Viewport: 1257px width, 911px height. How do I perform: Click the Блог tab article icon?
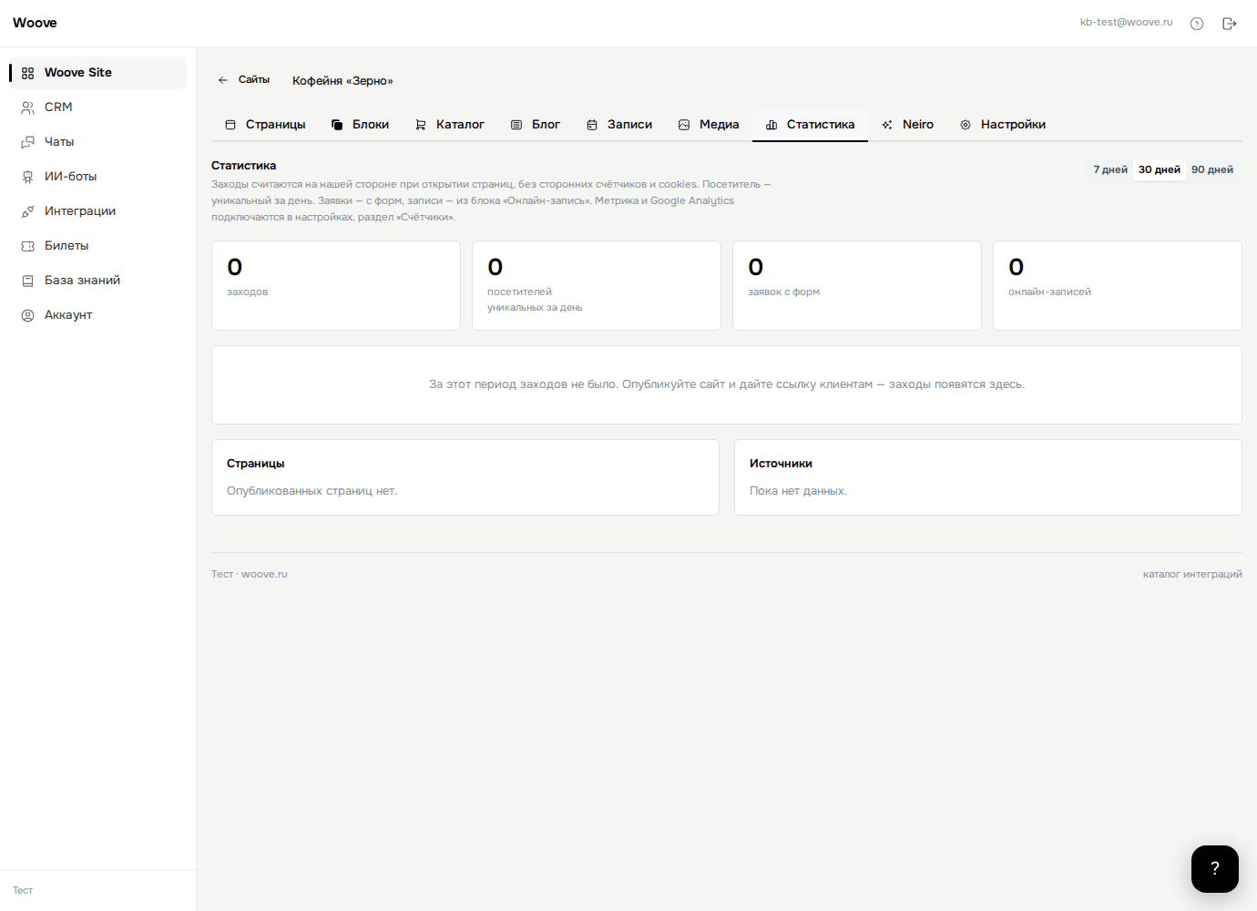(516, 125)
